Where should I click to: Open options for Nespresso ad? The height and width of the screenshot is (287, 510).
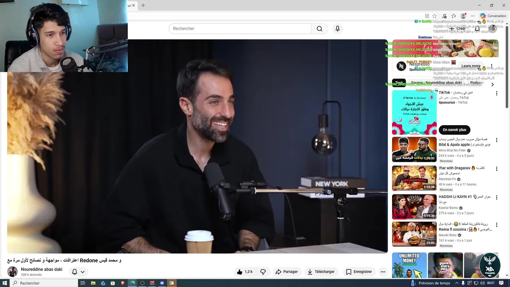[492, 66]
